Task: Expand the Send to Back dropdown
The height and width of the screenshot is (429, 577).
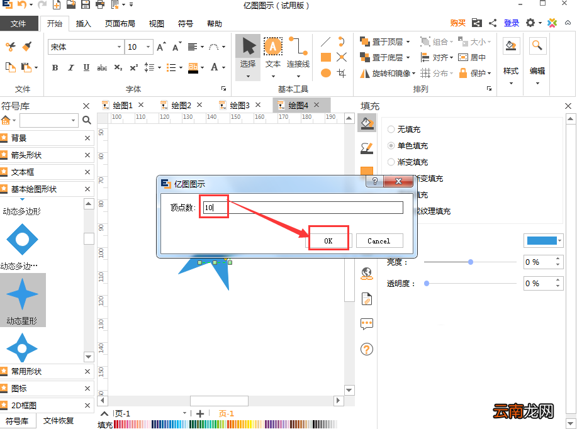Action: (408, 58)
